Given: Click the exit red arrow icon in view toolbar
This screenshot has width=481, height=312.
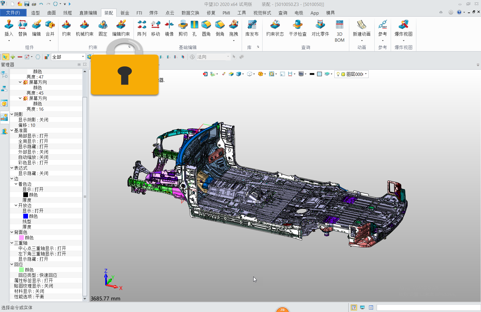Looking at the screenshot, I should click(205, 74).
